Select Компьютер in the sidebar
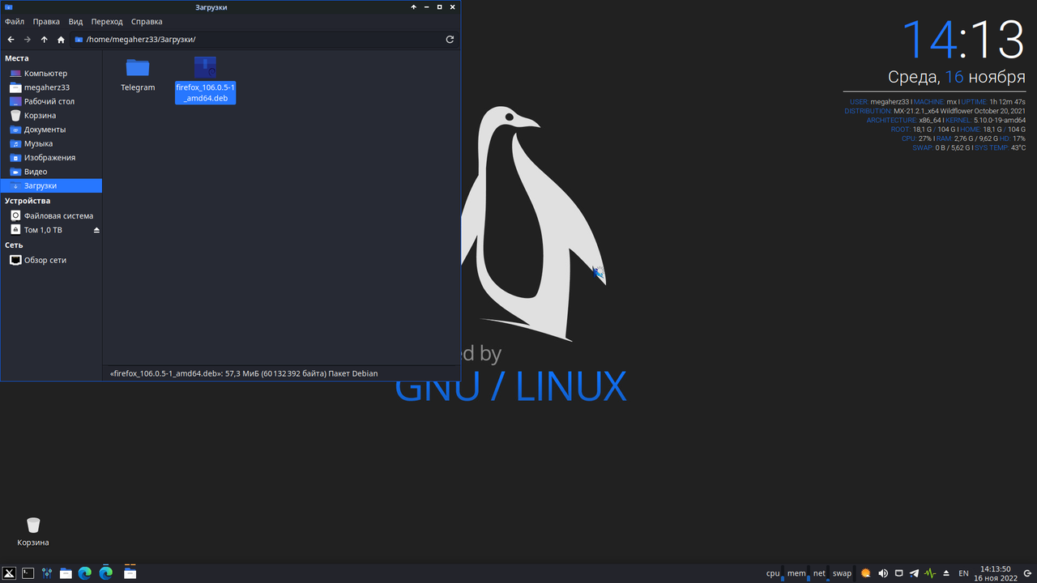 tap(52, 74)
